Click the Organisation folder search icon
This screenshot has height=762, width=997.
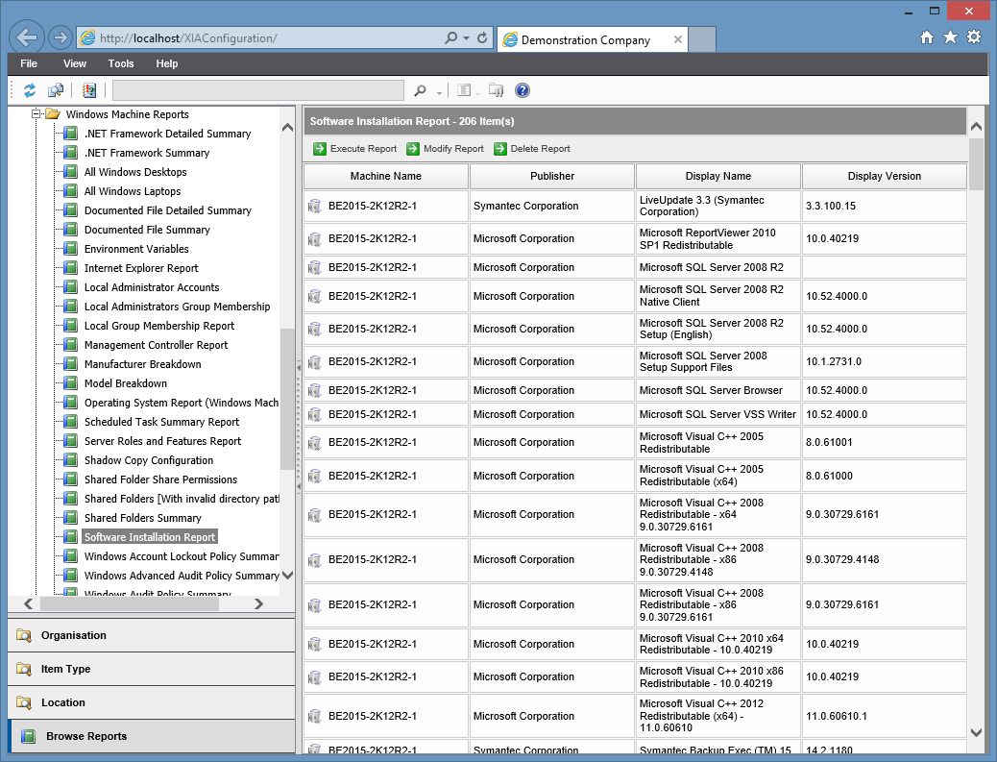pos(23,635)
